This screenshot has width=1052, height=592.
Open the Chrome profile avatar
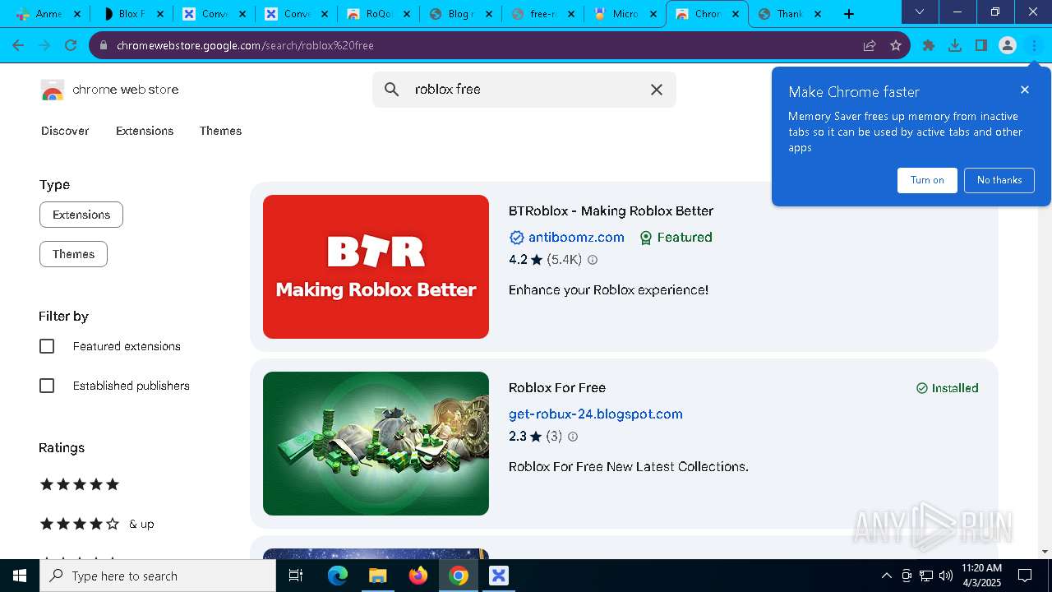coord(1008,45)
